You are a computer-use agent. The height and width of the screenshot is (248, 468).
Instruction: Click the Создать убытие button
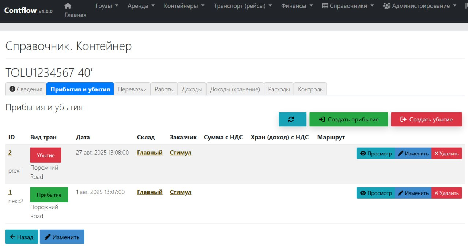coord(426,119)
